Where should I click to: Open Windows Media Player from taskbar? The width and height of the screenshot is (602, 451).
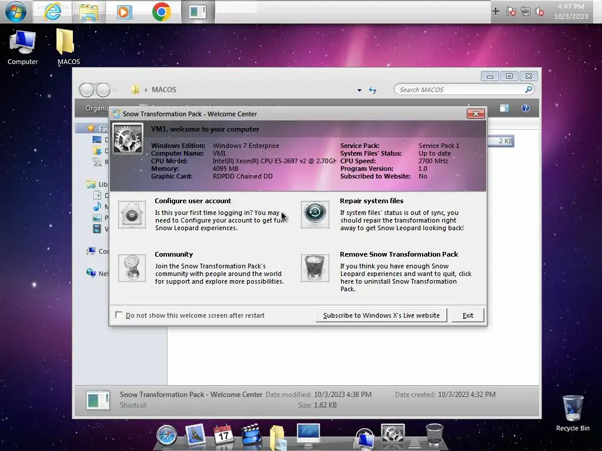(124, 12)
